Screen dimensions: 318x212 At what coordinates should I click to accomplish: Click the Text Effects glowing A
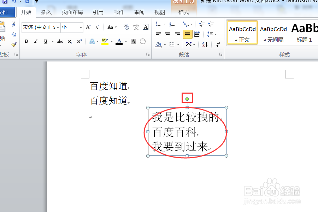[x=92, y=41]
